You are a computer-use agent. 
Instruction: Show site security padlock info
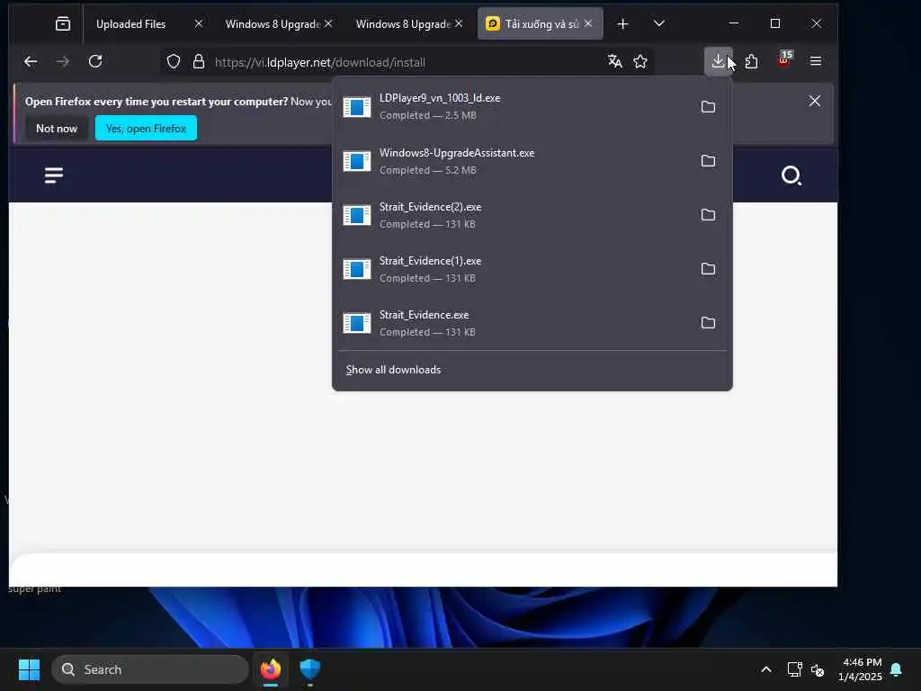tap(199, 62)
